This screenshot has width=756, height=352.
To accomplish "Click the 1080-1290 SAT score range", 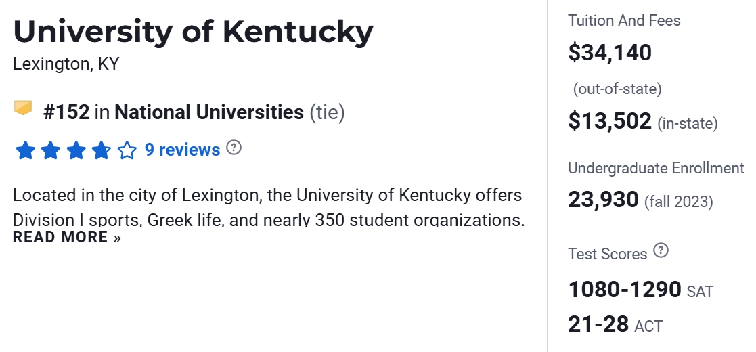I will click(625, 289).
